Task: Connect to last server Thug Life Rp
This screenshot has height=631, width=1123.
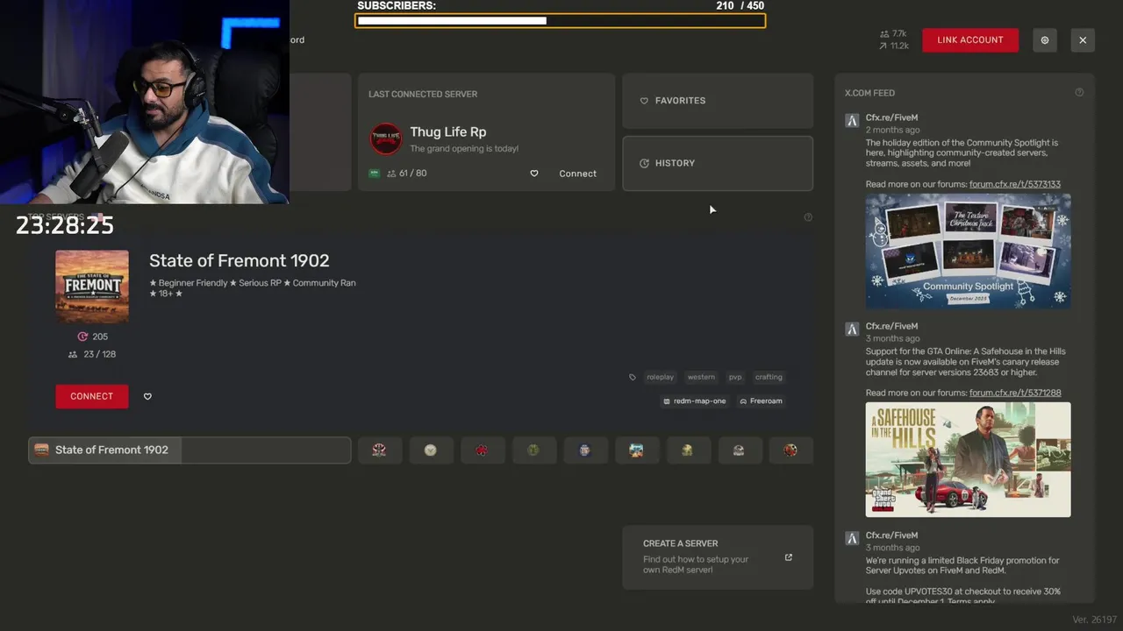Action: 577,174
